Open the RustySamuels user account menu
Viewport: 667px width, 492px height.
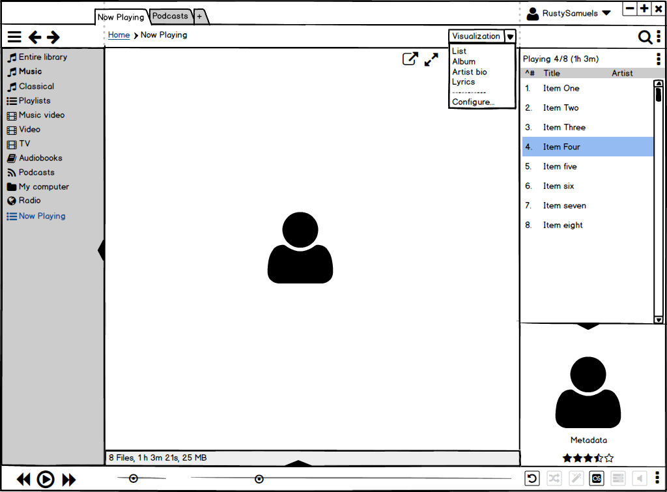[569, 13]
